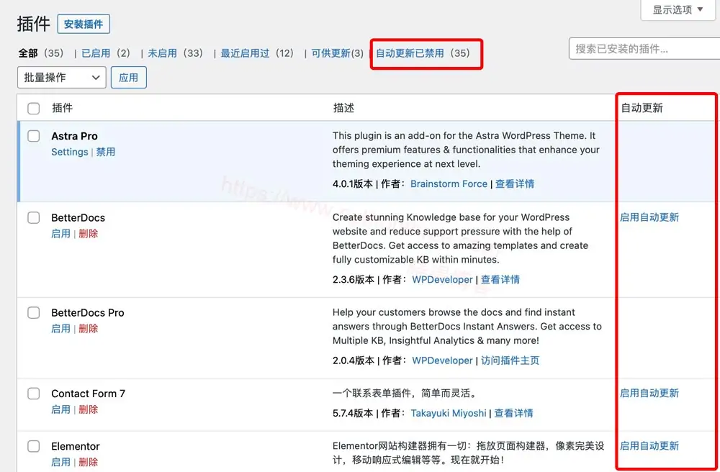Enable auto-updates for BetterDocs

pos(649,217)
